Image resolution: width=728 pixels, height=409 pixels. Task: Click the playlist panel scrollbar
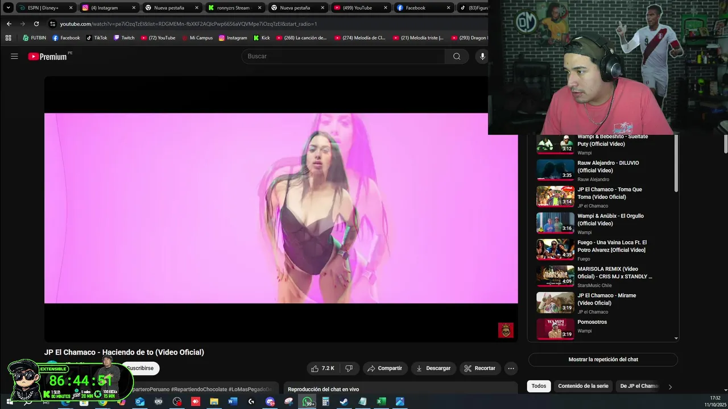click(676, 164)
